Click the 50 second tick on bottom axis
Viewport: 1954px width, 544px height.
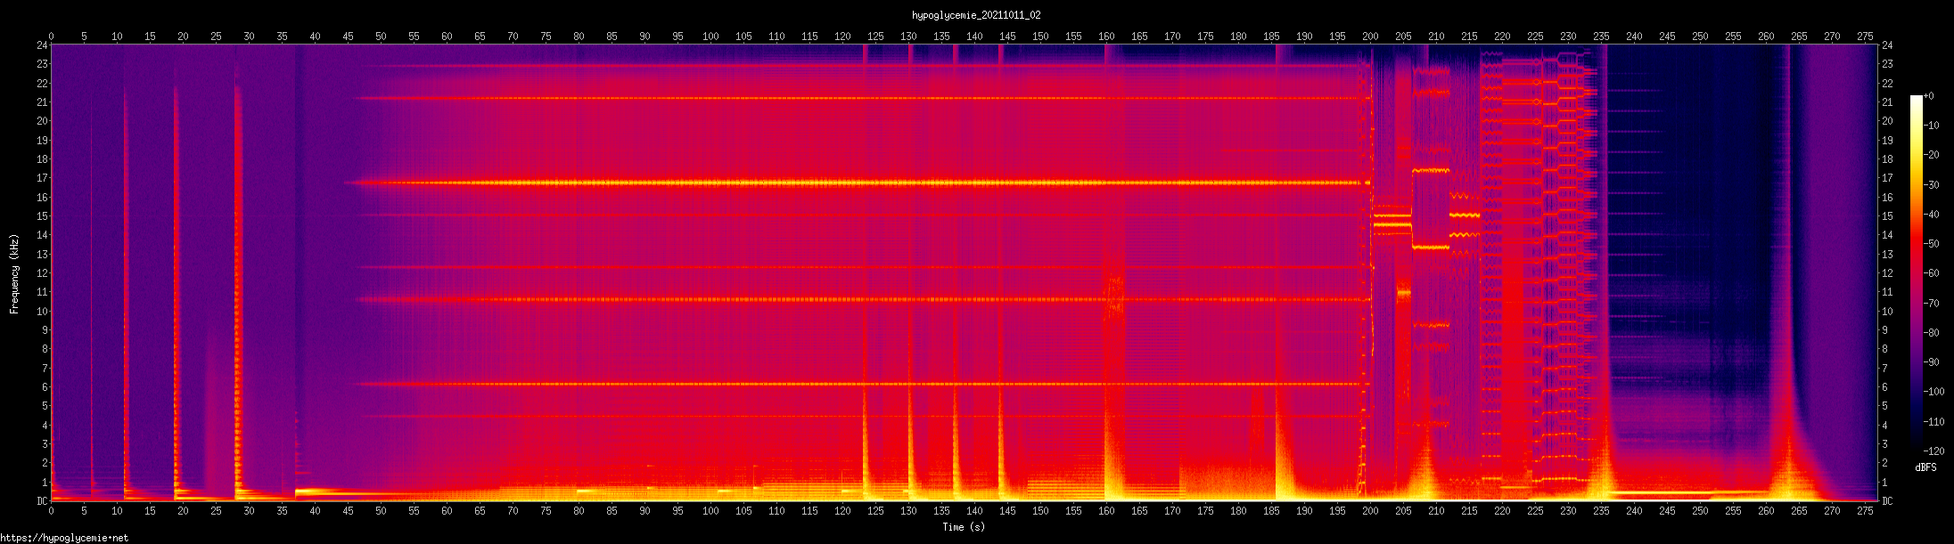(x=381, y=511)
